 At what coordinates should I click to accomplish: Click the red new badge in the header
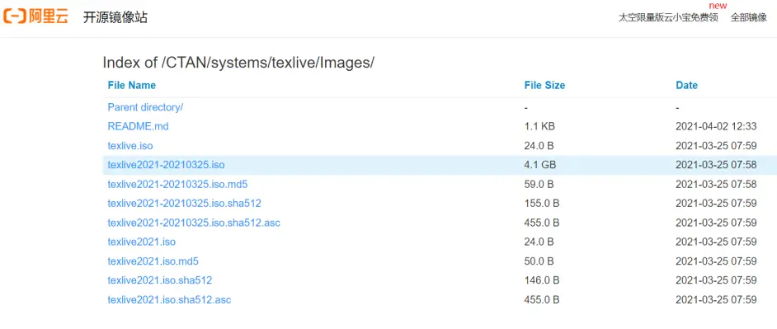[x=718, y=6]
